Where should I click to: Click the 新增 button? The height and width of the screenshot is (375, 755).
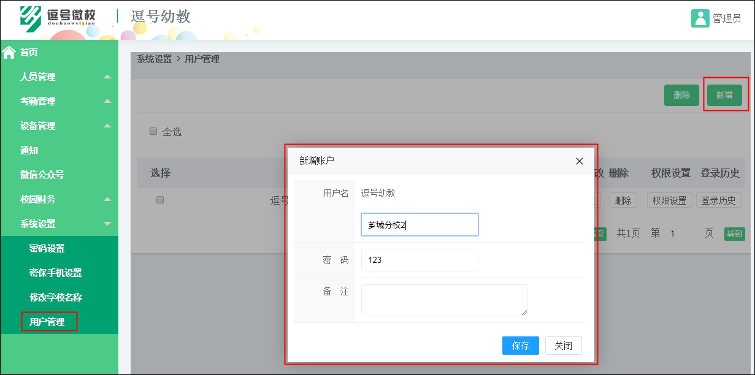tap(725, 95)
